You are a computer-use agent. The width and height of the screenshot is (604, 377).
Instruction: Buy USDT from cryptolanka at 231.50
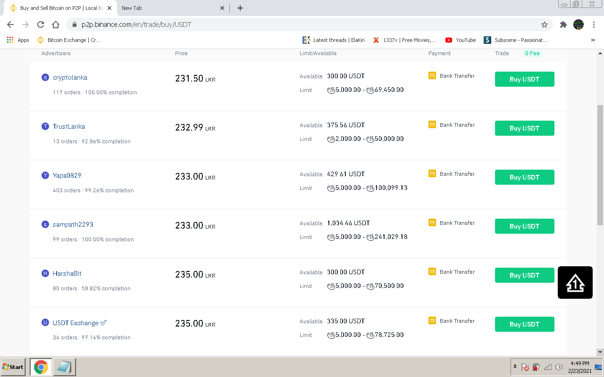(524, 79)
